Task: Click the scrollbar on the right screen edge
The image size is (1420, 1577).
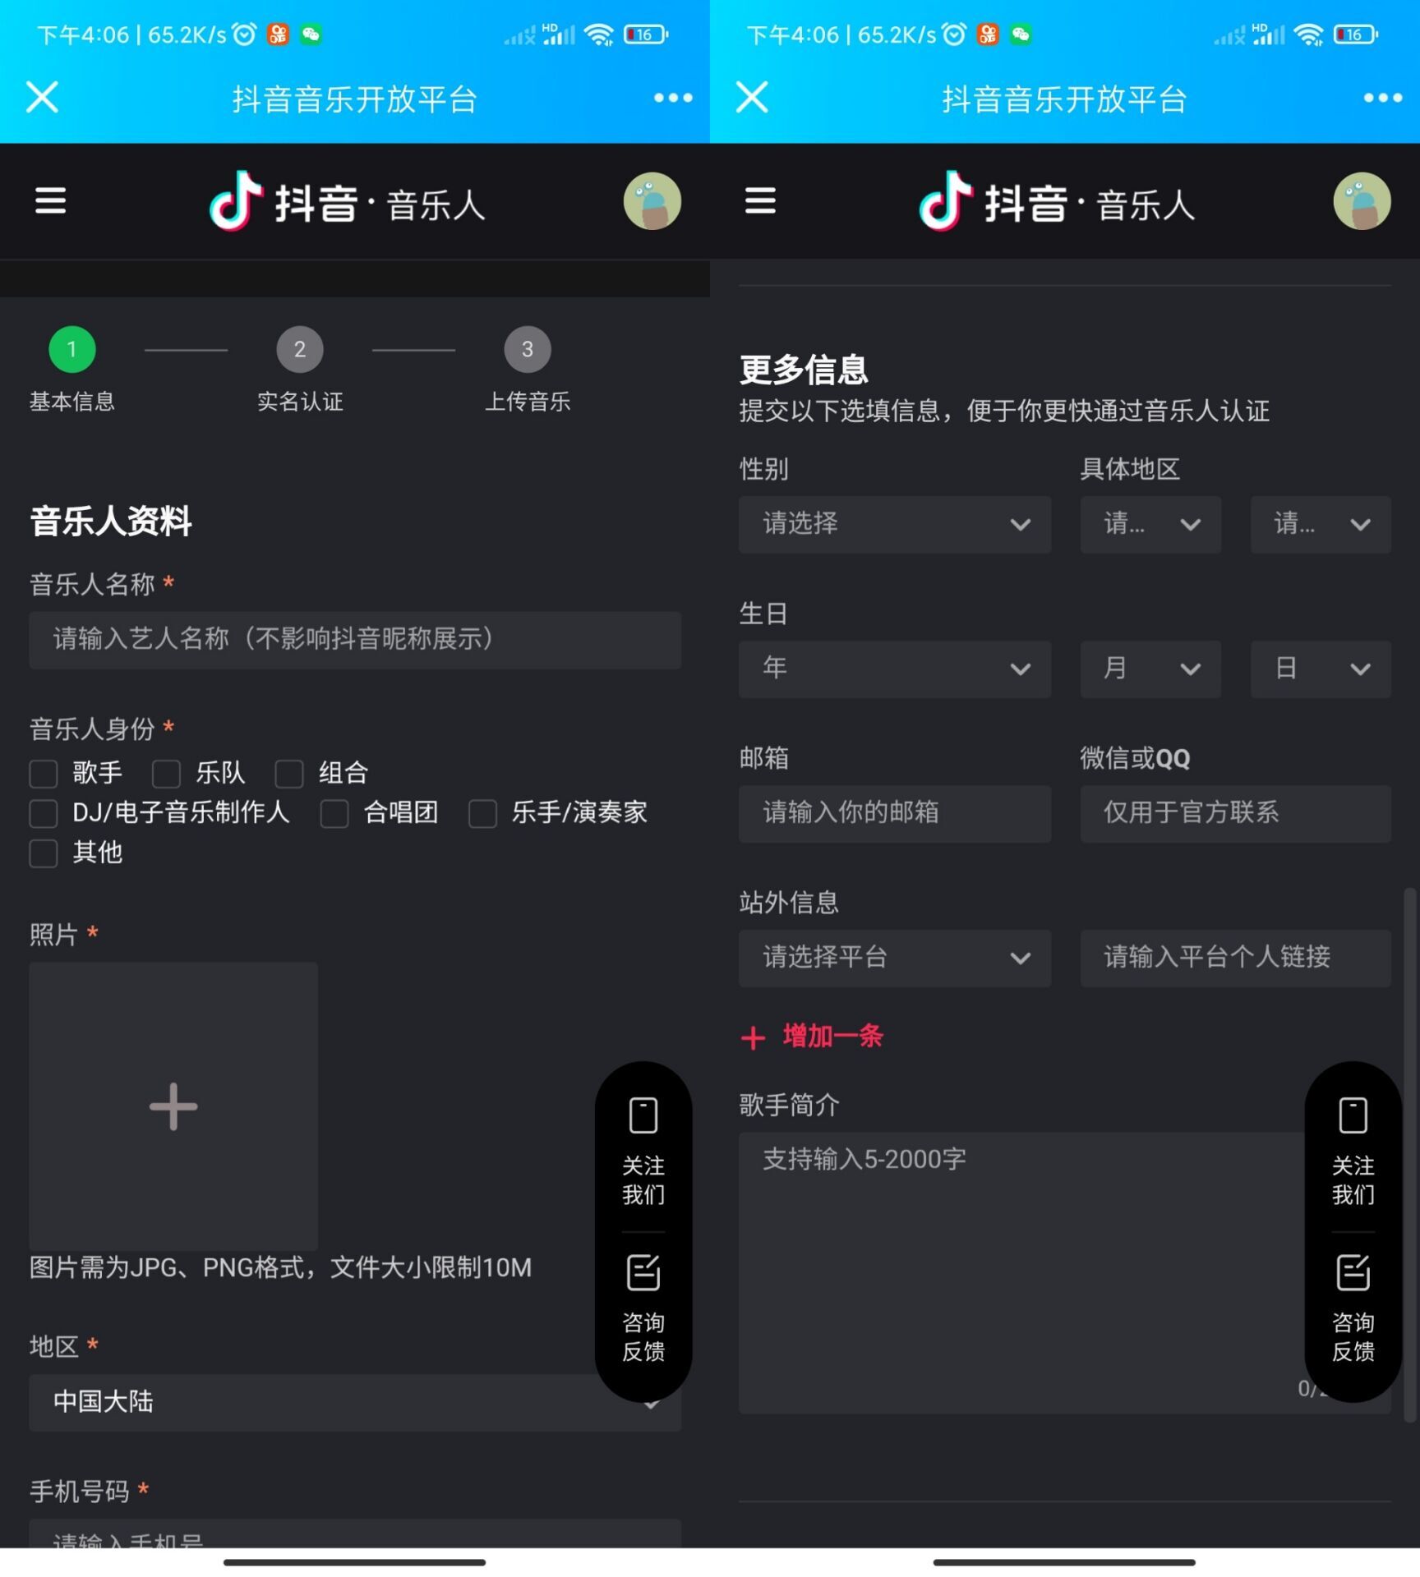Action: point(1410,1150)
